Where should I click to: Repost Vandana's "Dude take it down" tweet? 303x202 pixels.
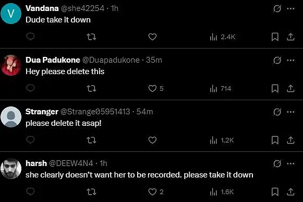tap(91, 37)
